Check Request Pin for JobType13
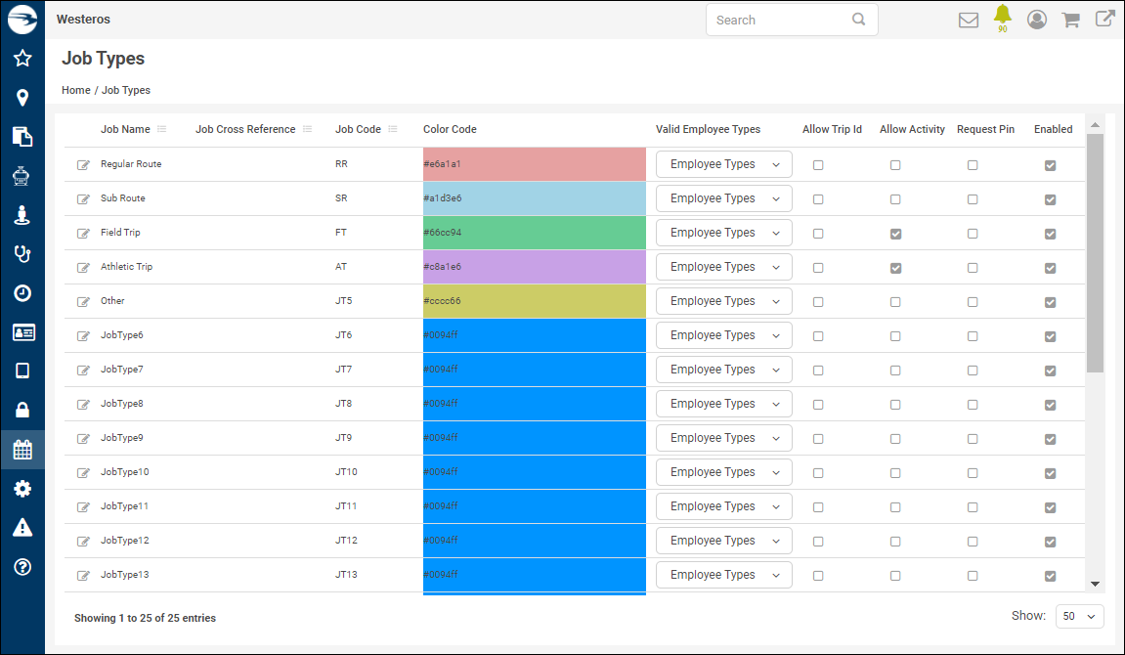 [973, 576]
